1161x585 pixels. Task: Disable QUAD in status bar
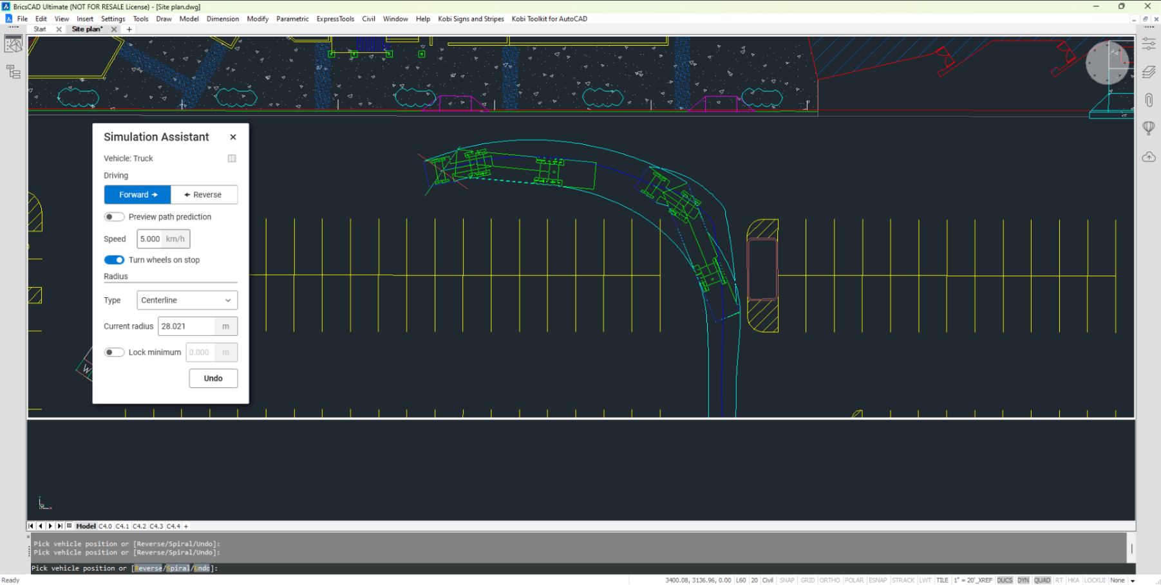1042,580
